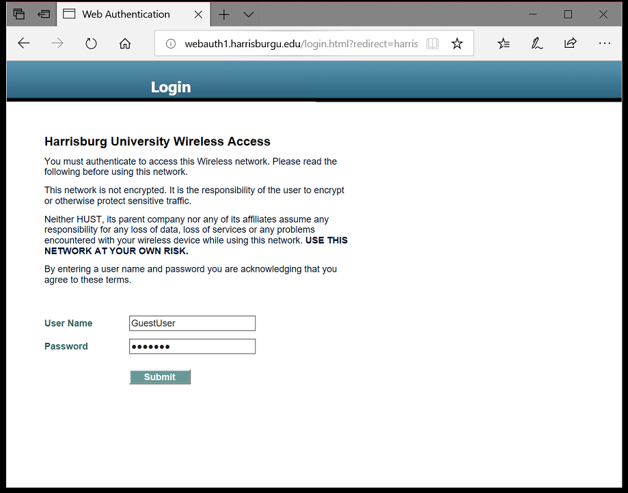Go back to previous page

click(x=24, y=43)
